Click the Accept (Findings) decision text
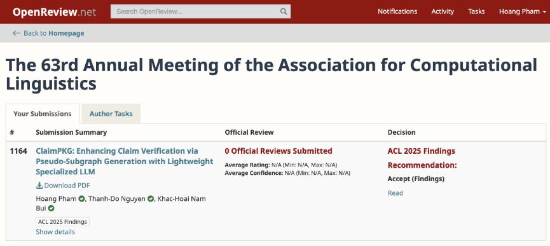 click(x=416, y=179)
